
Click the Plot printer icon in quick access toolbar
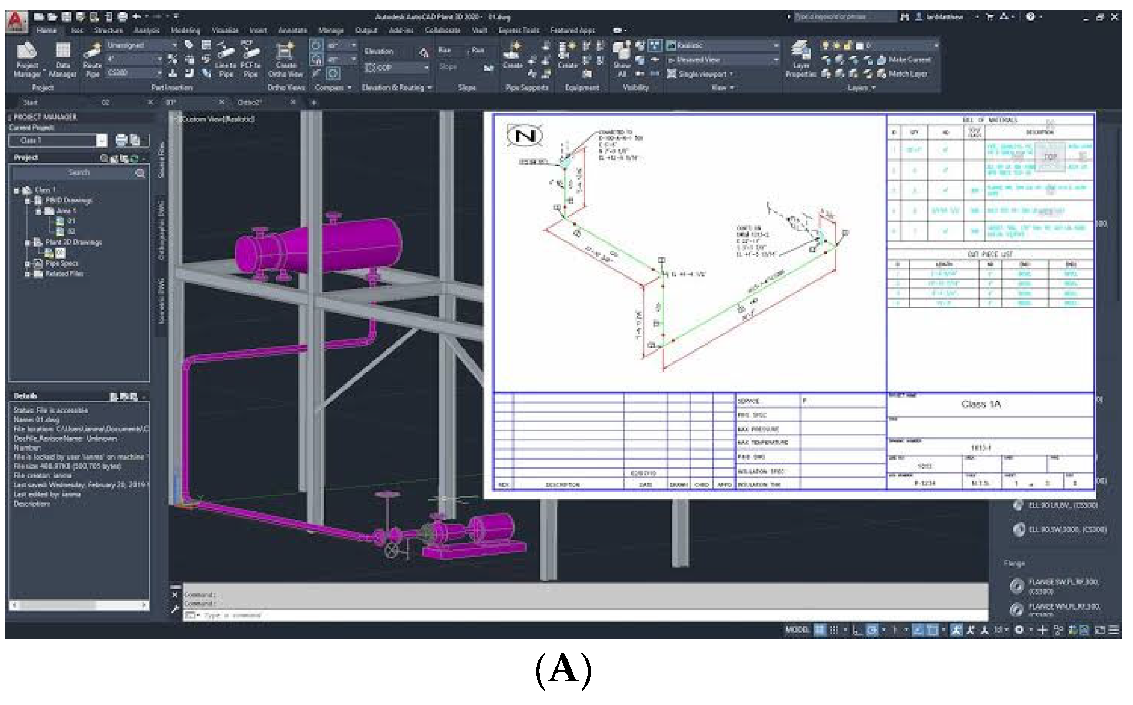click(x=122, y=17)
